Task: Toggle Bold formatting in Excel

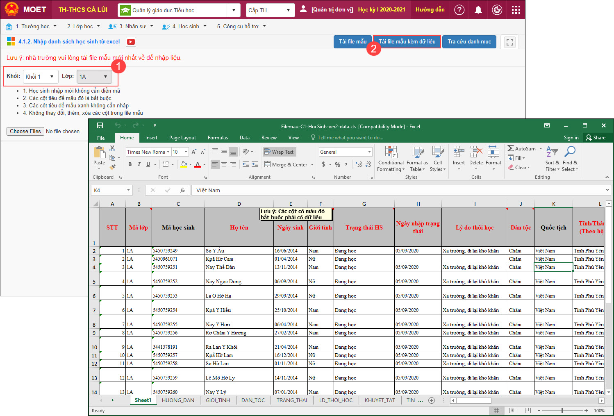Action: click(x=130, y=164)
